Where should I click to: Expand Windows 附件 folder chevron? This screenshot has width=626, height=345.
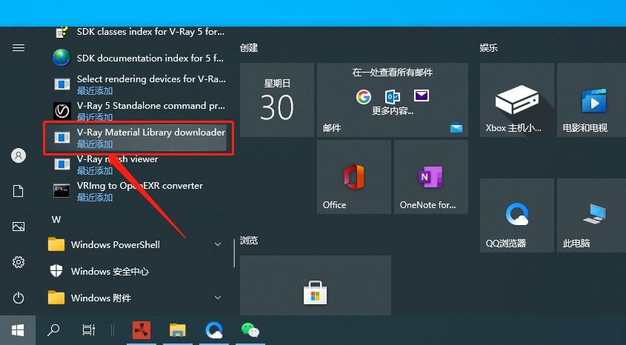[218, 298]
